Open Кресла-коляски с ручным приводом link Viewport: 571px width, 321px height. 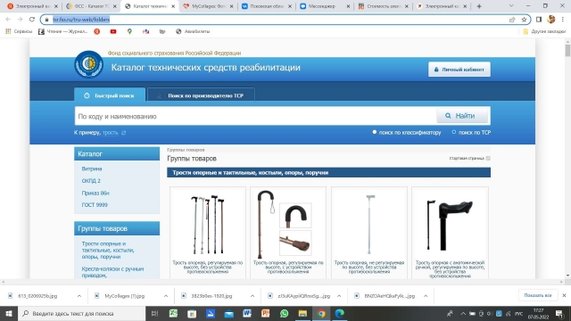click(x=113, y=272)
